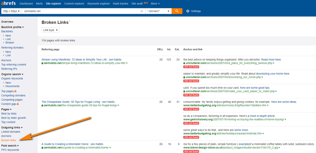Open Best by links' growth in sidebar
This screenshot has height=153, width=316.
coord(13,118)
